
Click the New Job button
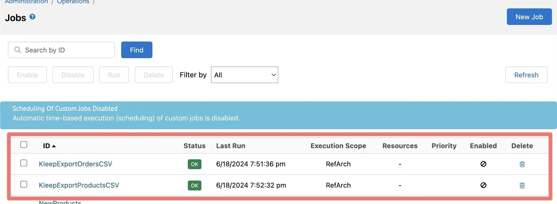529,17
